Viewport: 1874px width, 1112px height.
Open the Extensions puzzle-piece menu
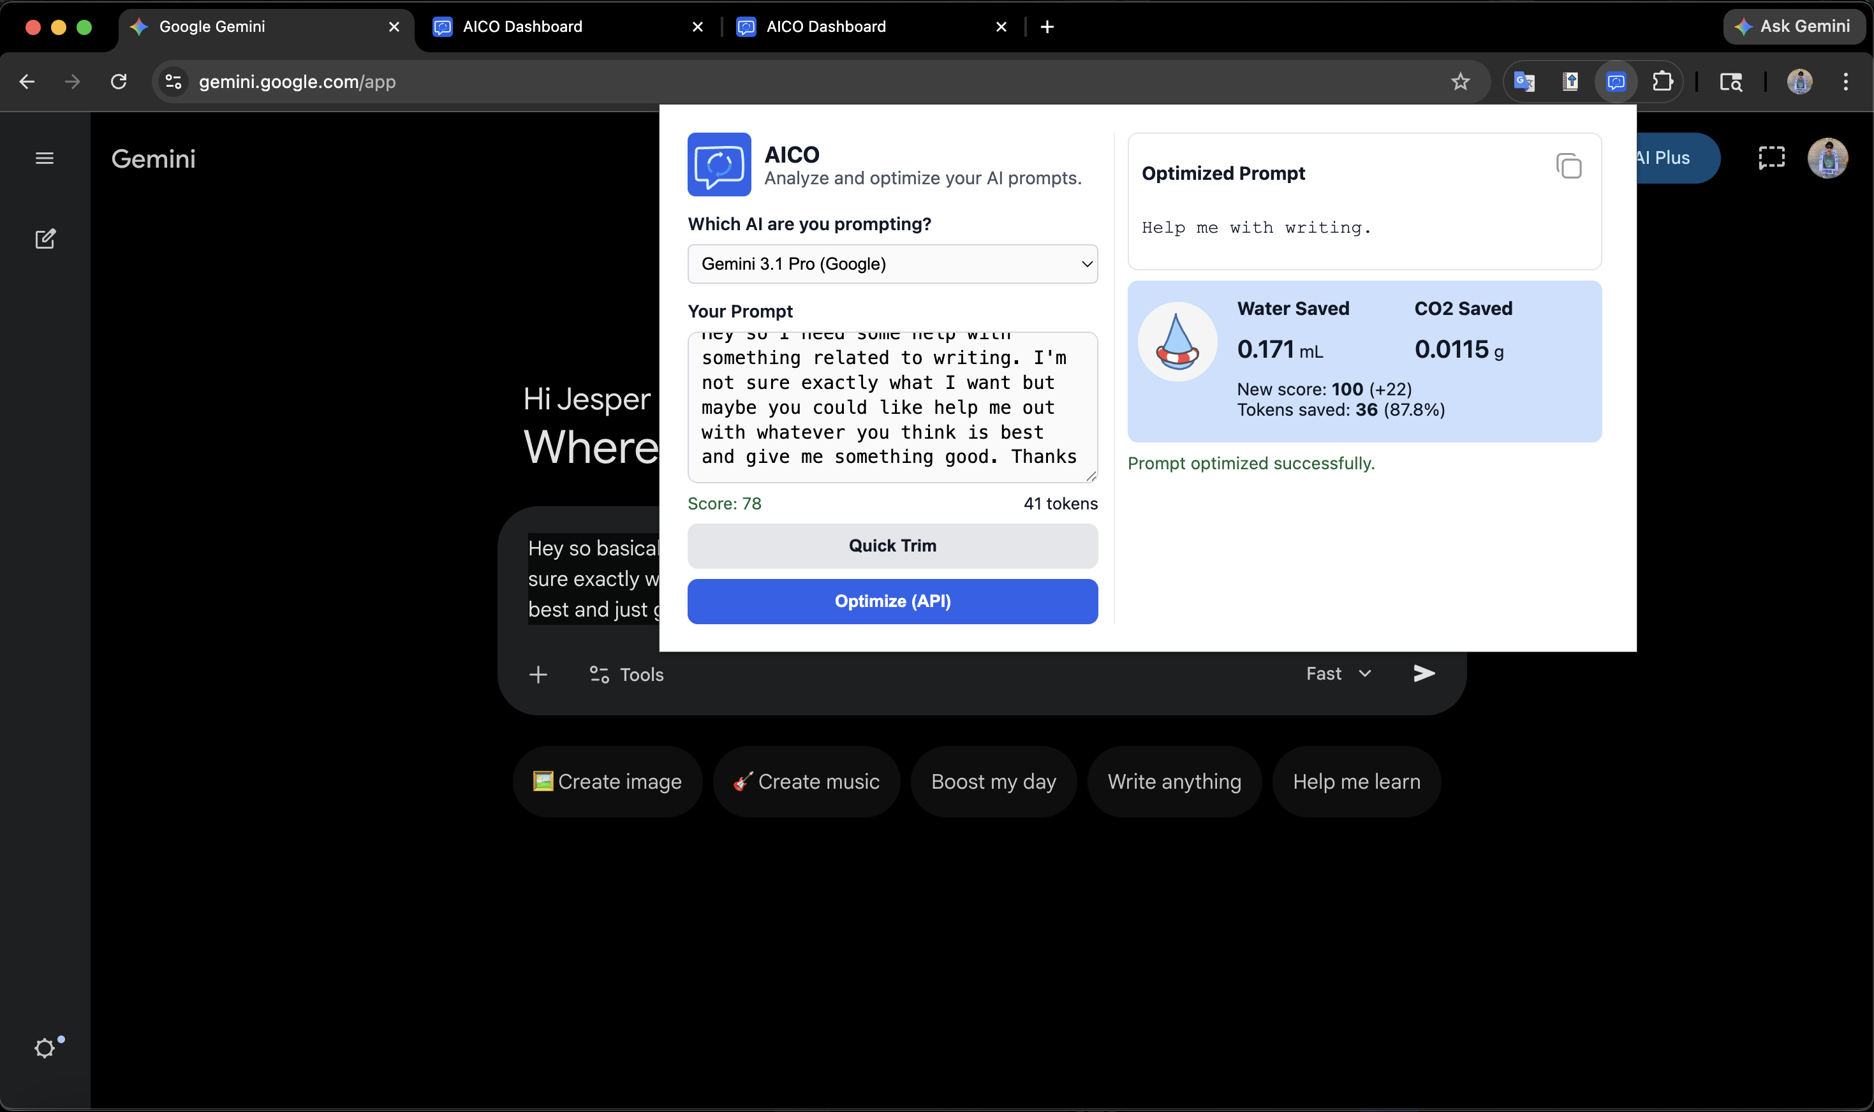tap(1662, 81)
